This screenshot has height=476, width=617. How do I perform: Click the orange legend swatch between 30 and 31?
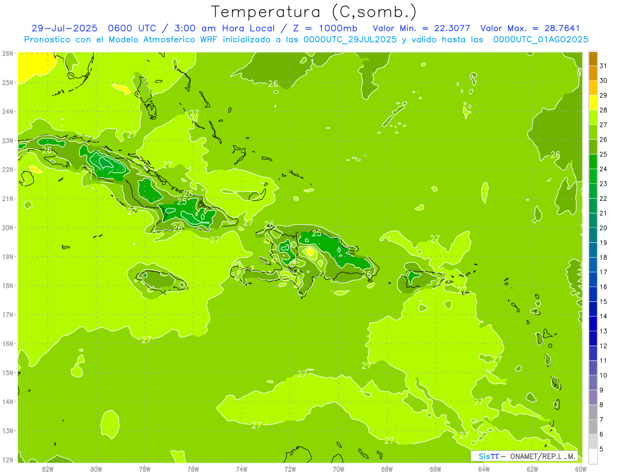pyautogui.click(x=593, y=73)
